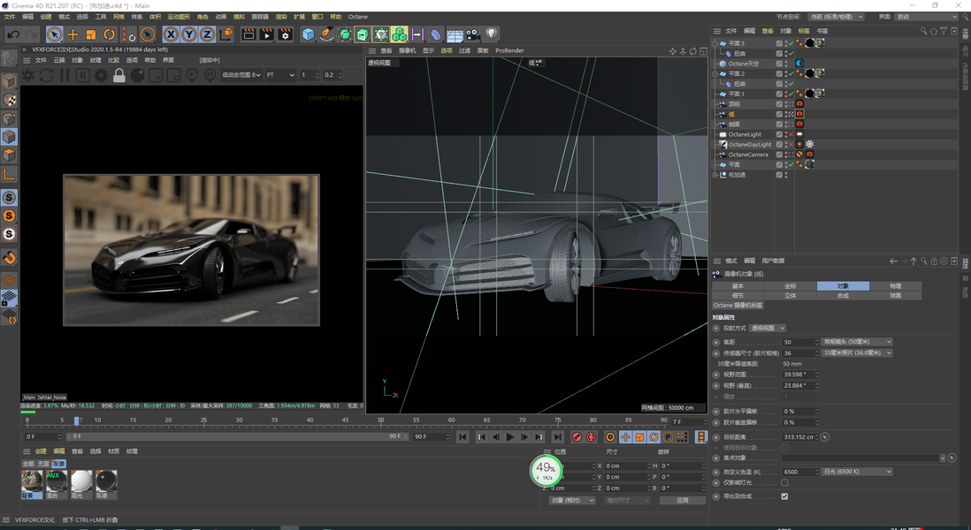Expand the 布加迪 object tree node
971x530 pixels.
coord(715,175)
